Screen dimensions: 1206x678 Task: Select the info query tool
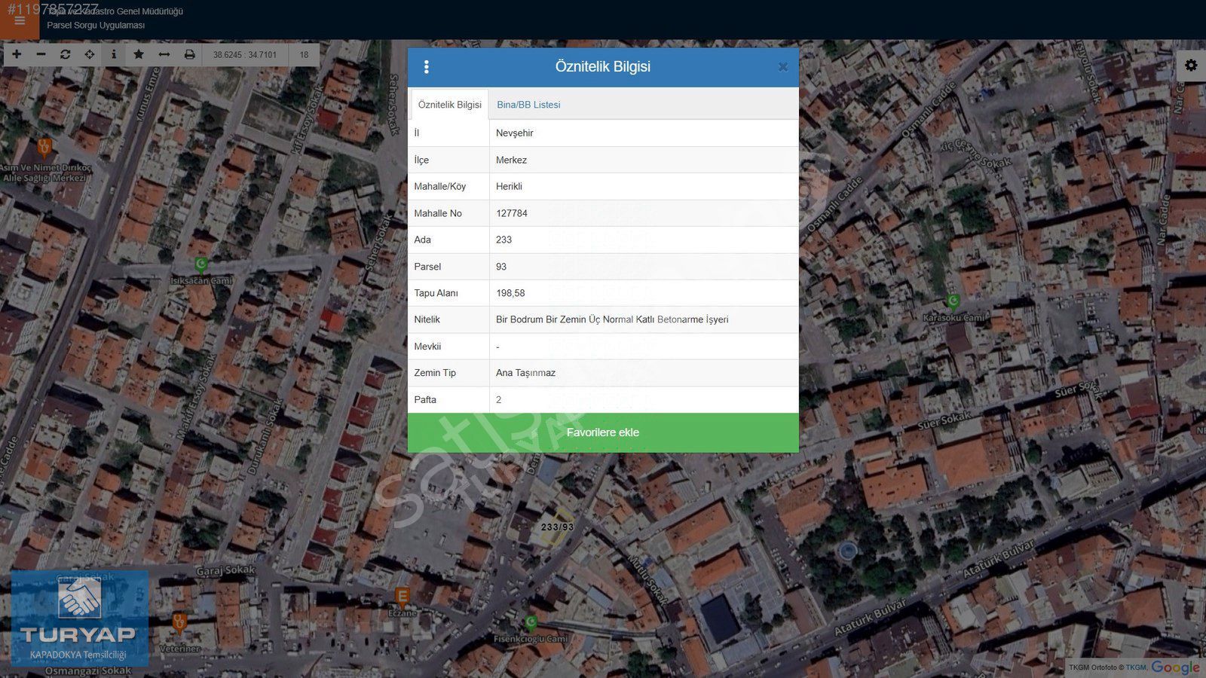pos(114,54)
